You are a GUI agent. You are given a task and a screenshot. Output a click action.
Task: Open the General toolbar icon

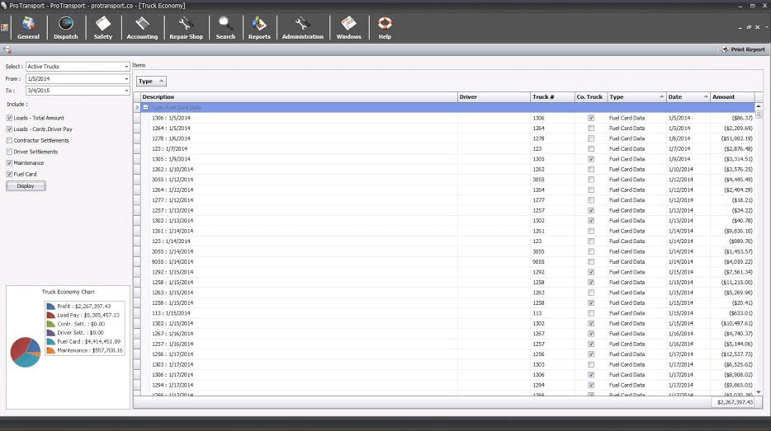(x=28, y=27)
